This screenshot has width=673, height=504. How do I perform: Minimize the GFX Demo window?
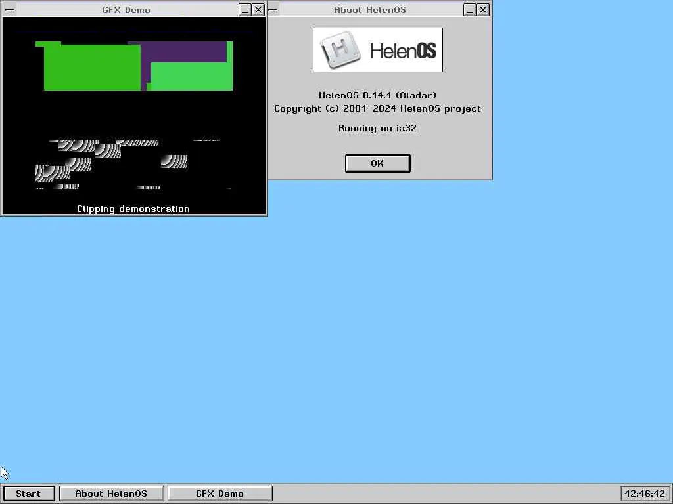coord(244,10)
